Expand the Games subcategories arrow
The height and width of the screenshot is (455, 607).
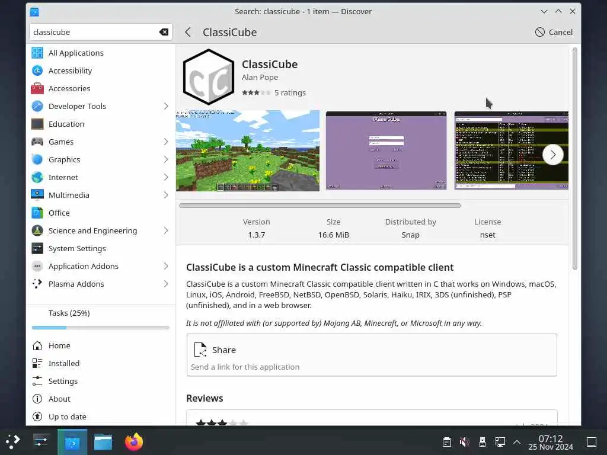pyautogui.click(x=166, y=142)
